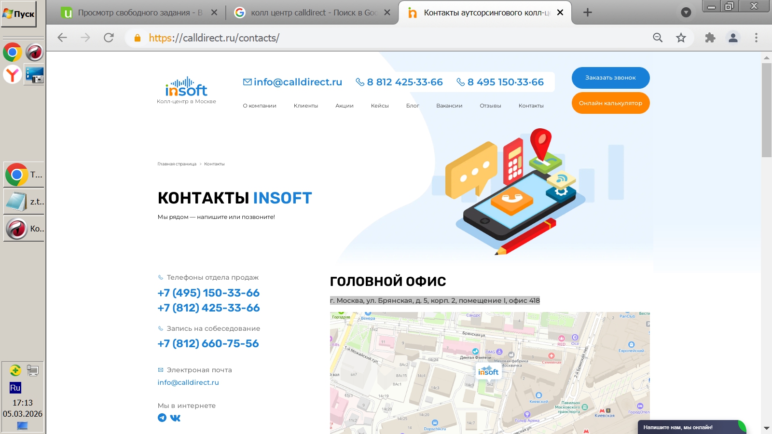Viewport: 772px width, 434px height.
Task: Open the Напишите нам online chat widget
Action: 691,427
